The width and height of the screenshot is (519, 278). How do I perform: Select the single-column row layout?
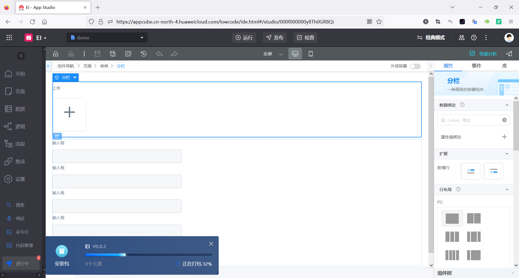pyautogui.click(x=452, y=218)
